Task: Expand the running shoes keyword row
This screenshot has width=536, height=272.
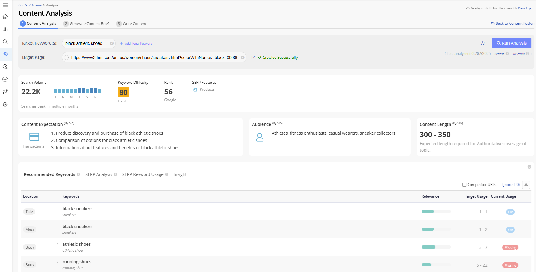Action: 58,262
